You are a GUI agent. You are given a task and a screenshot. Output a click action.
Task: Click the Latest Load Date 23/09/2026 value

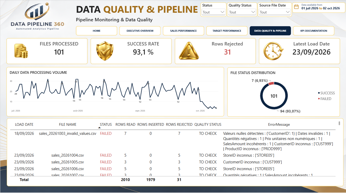point(312,52)
